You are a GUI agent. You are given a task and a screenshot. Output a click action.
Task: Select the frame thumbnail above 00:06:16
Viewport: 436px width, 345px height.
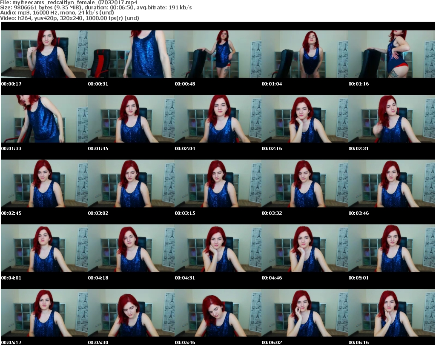click(x=392, y=313)
